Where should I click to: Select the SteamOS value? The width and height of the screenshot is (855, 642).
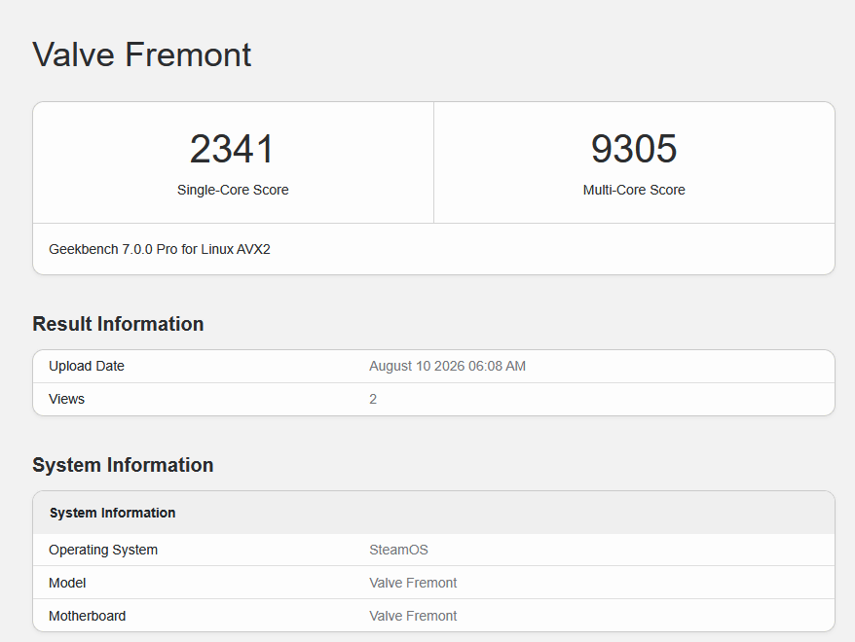coord(398,550)
